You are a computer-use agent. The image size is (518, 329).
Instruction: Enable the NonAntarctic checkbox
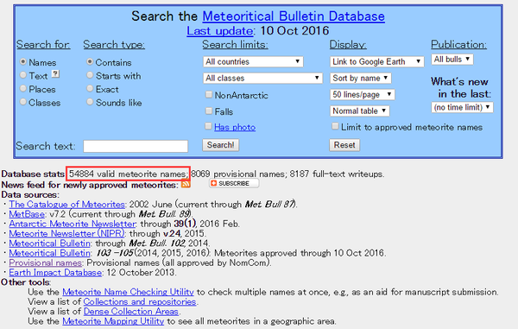pos(208,95)
